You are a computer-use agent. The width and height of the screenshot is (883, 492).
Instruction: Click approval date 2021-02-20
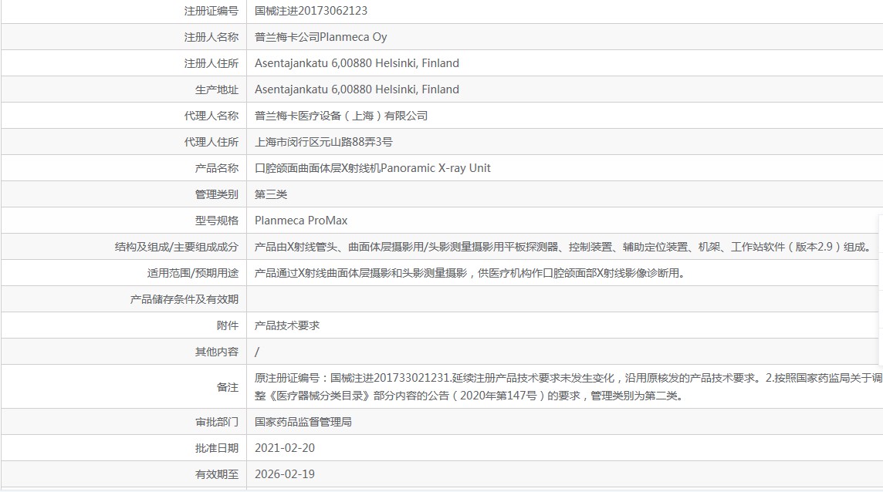point(285,448)
